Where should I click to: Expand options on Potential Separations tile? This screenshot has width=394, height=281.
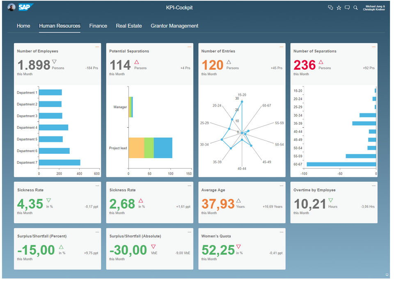coord(189,47)
